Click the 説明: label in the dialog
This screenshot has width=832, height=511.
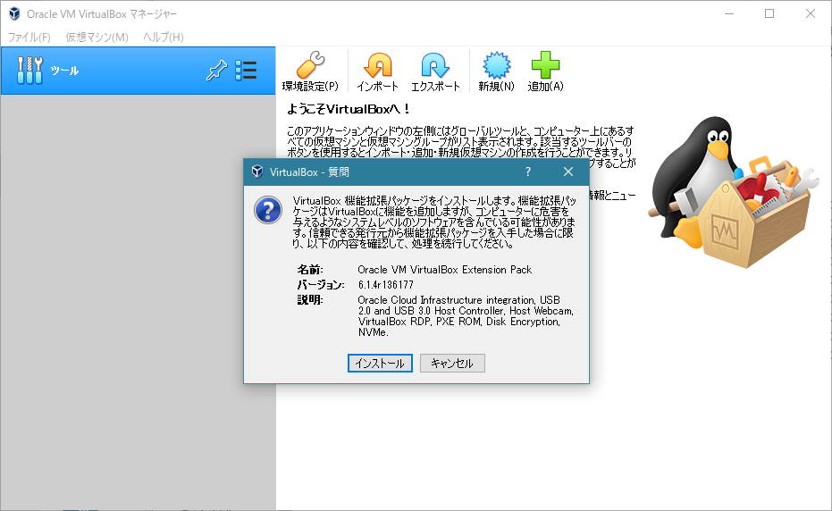pos(310,300)
